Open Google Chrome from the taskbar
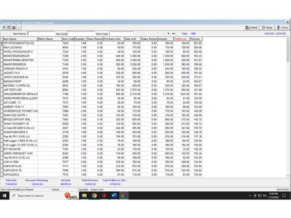 tap(94, 196)
